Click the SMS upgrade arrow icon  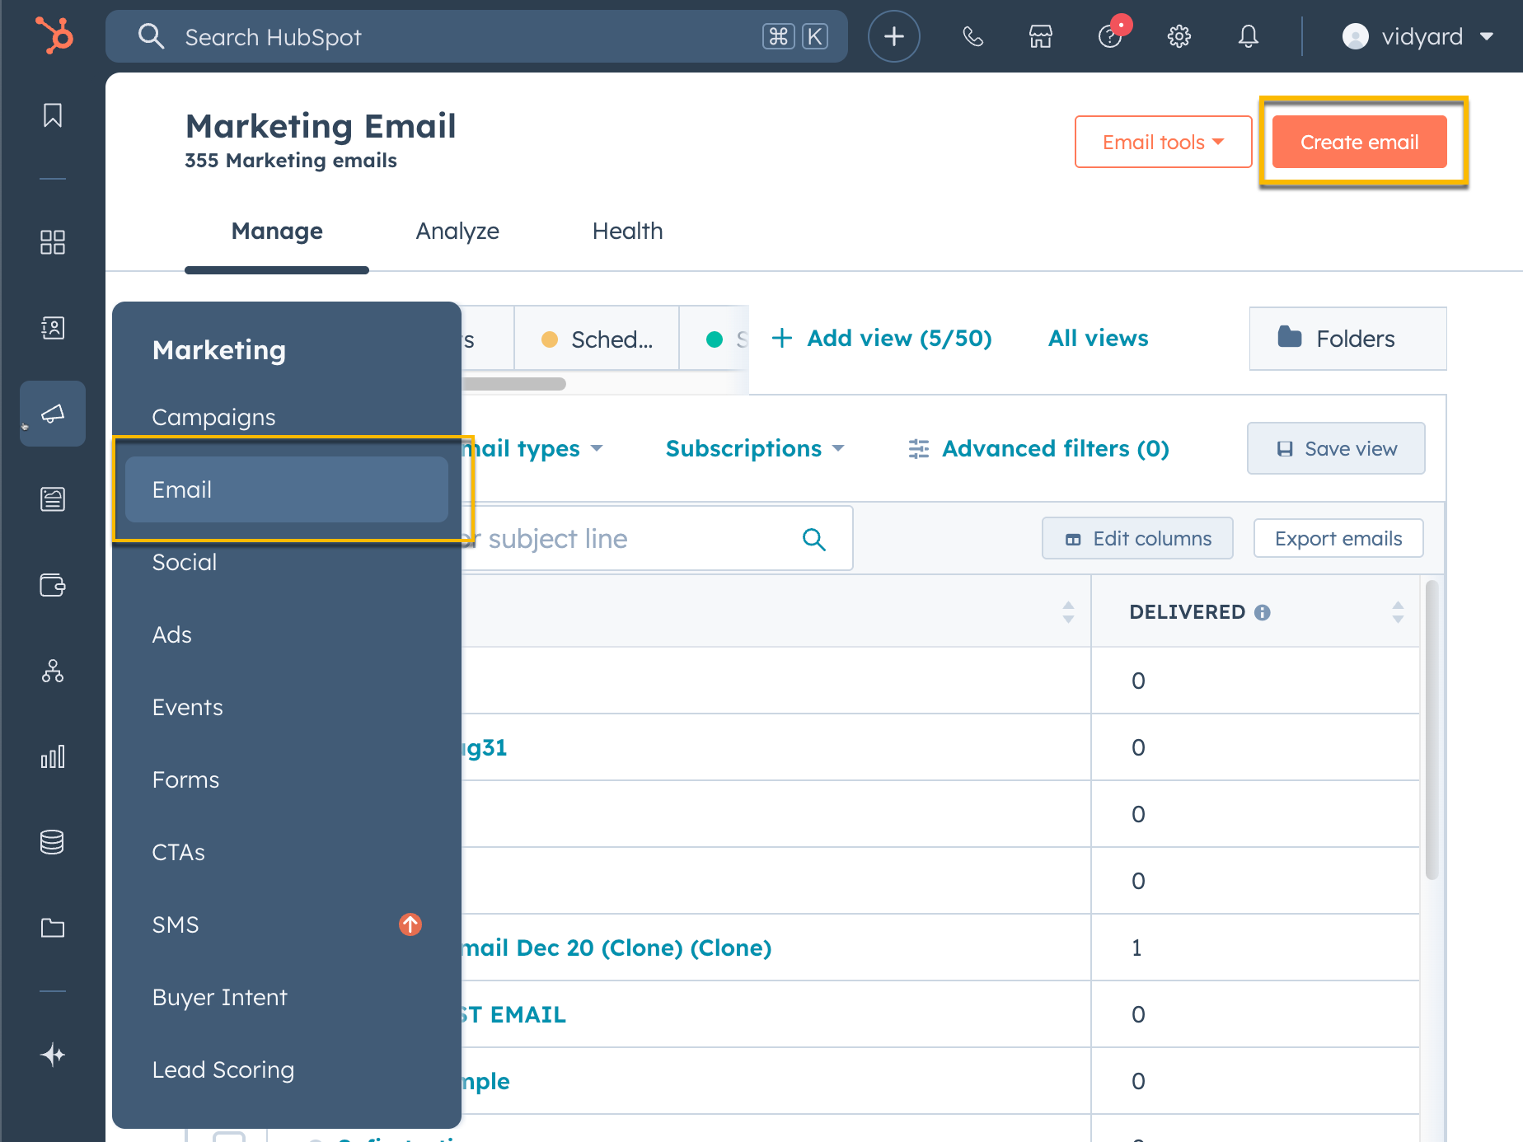[410, 924]
